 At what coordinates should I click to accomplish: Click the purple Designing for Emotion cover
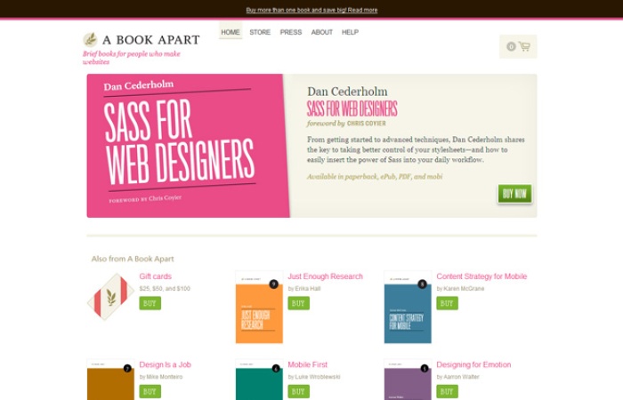408,380
